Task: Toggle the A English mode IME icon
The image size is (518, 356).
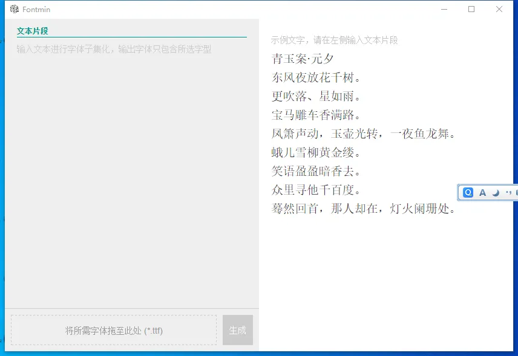Action: coord(482,193)
